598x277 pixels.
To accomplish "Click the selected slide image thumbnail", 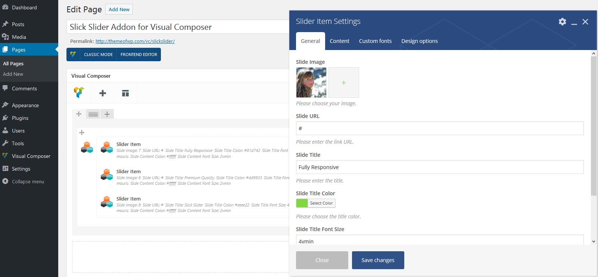I will [311, 83].
